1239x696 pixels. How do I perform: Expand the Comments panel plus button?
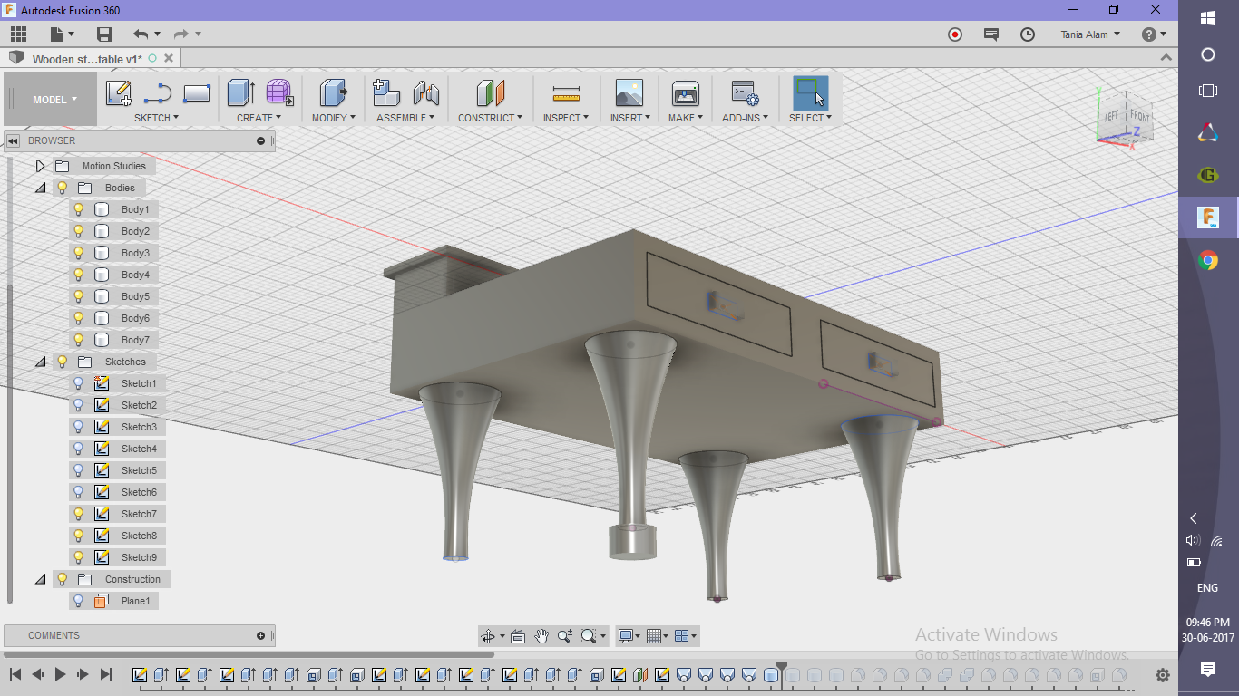pos(260,636)
